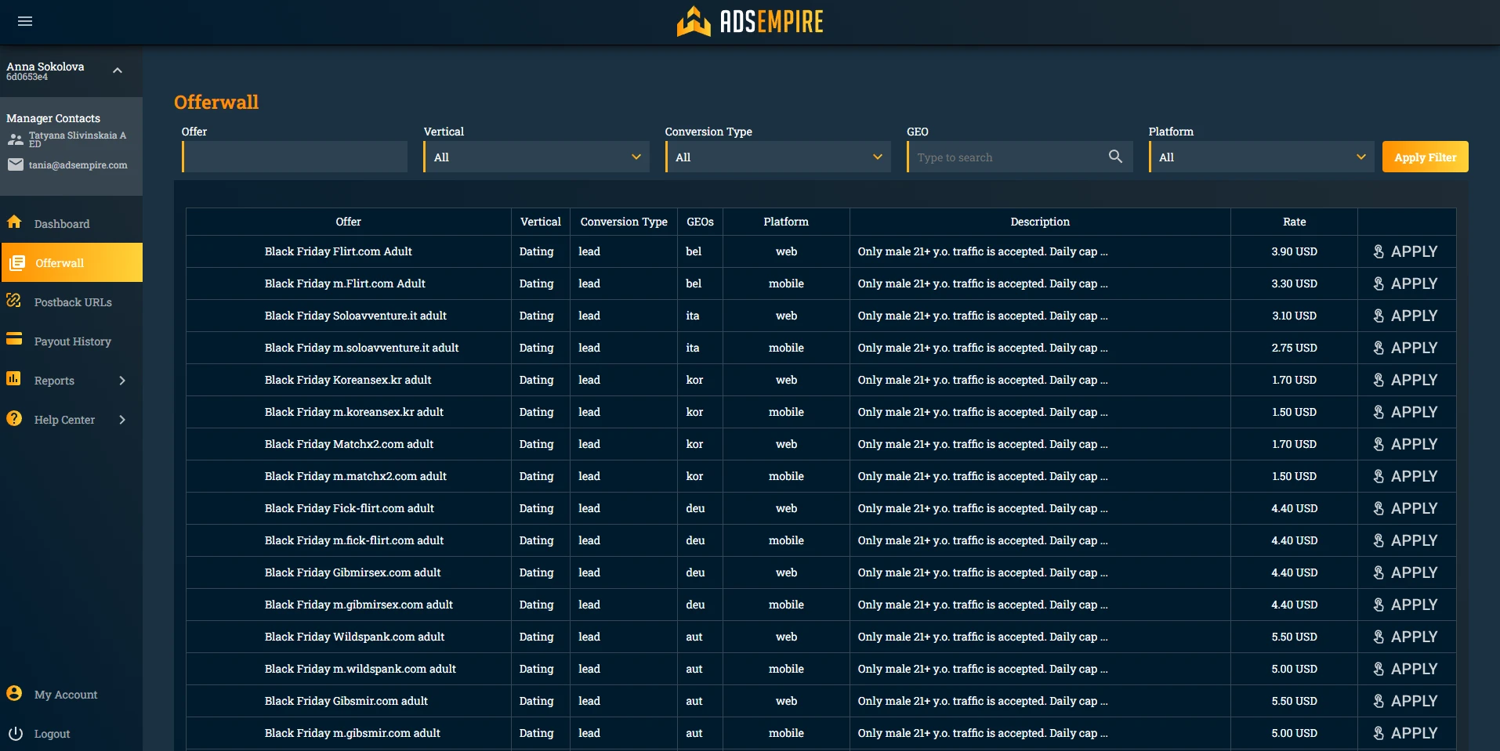Click the Dashboard home icon

pyautogui.click(x=14, y=222)
